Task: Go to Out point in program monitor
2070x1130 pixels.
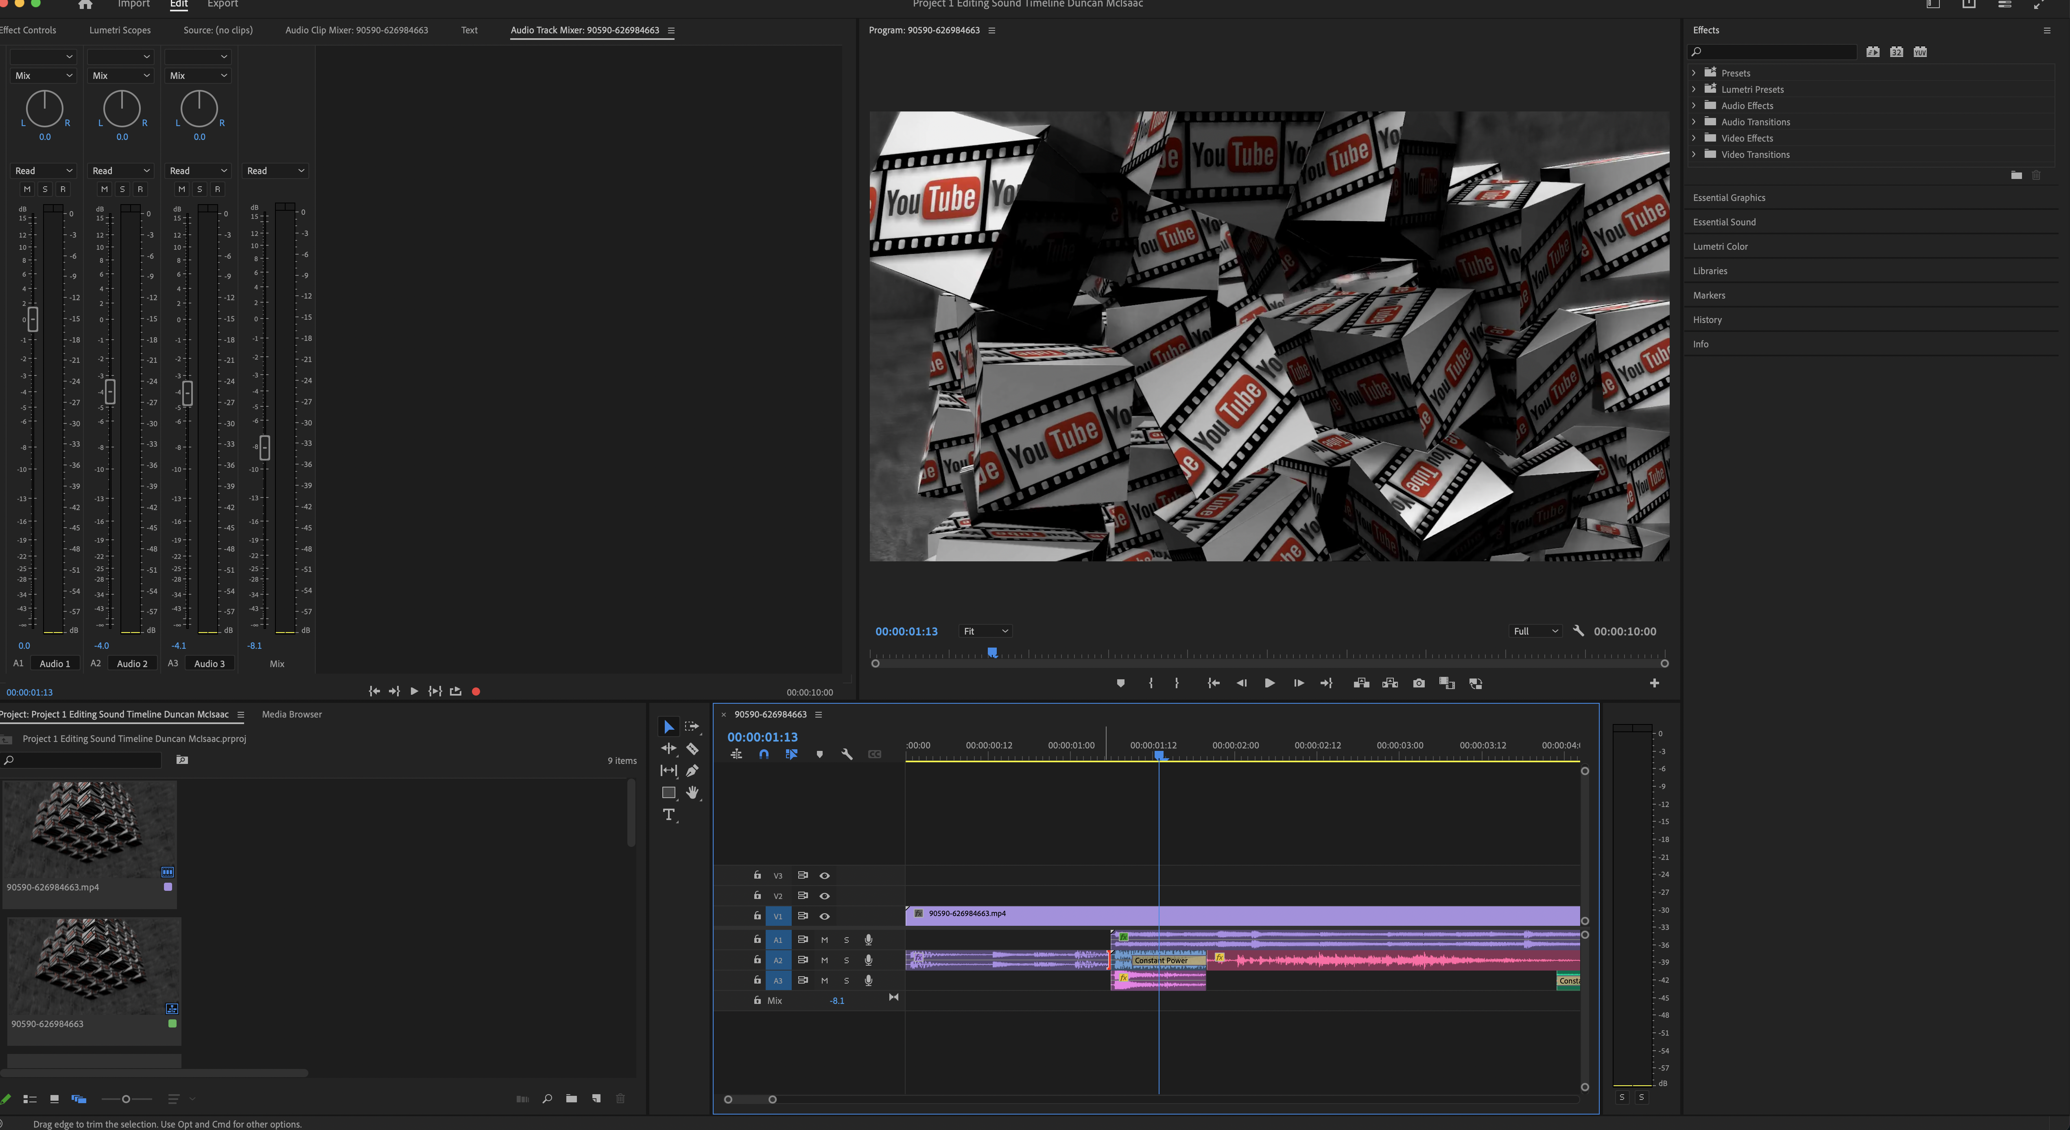Action: click(x=1327, y=683)
